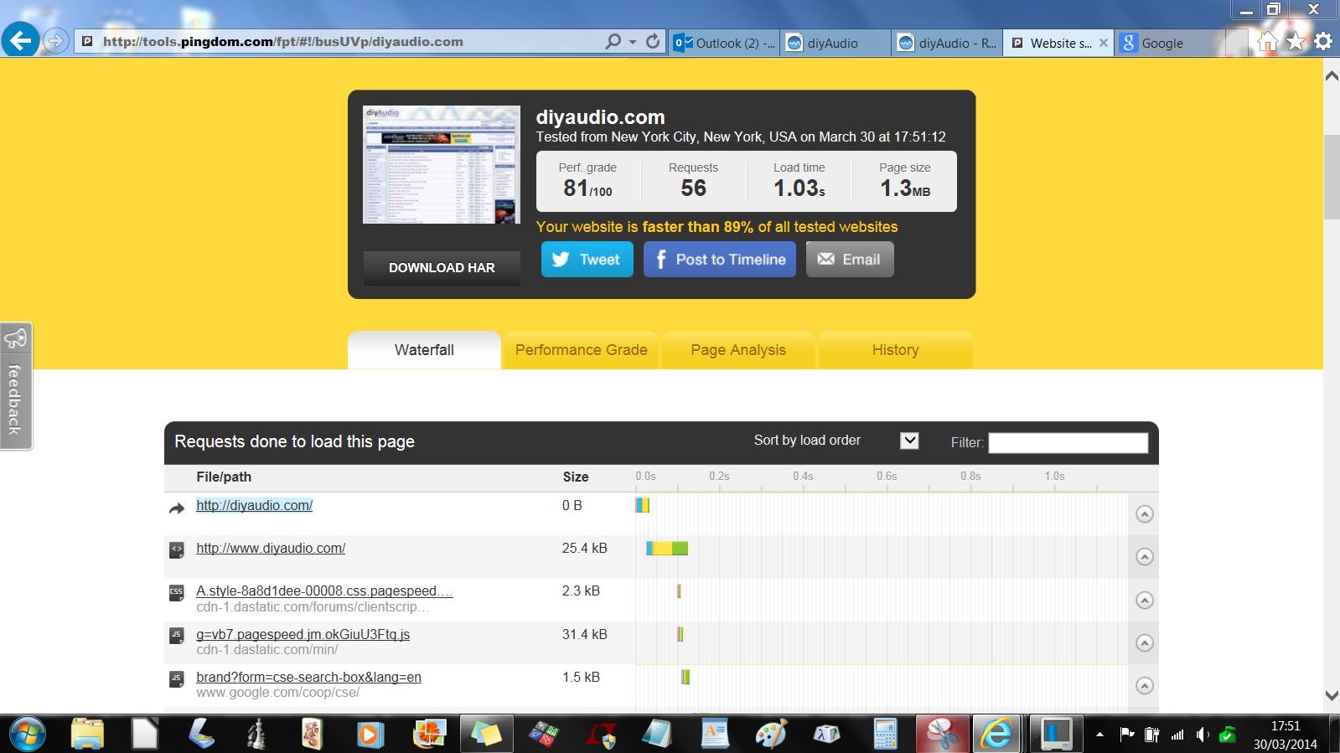Click redirect arrow icon beside http://diyaudio.com/
This screenshot has width=1340, height=753.
tap(176, 508)
